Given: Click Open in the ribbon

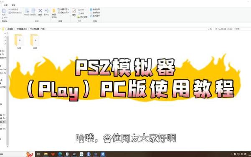Looking at the screenshot, I should coord(81,10).
